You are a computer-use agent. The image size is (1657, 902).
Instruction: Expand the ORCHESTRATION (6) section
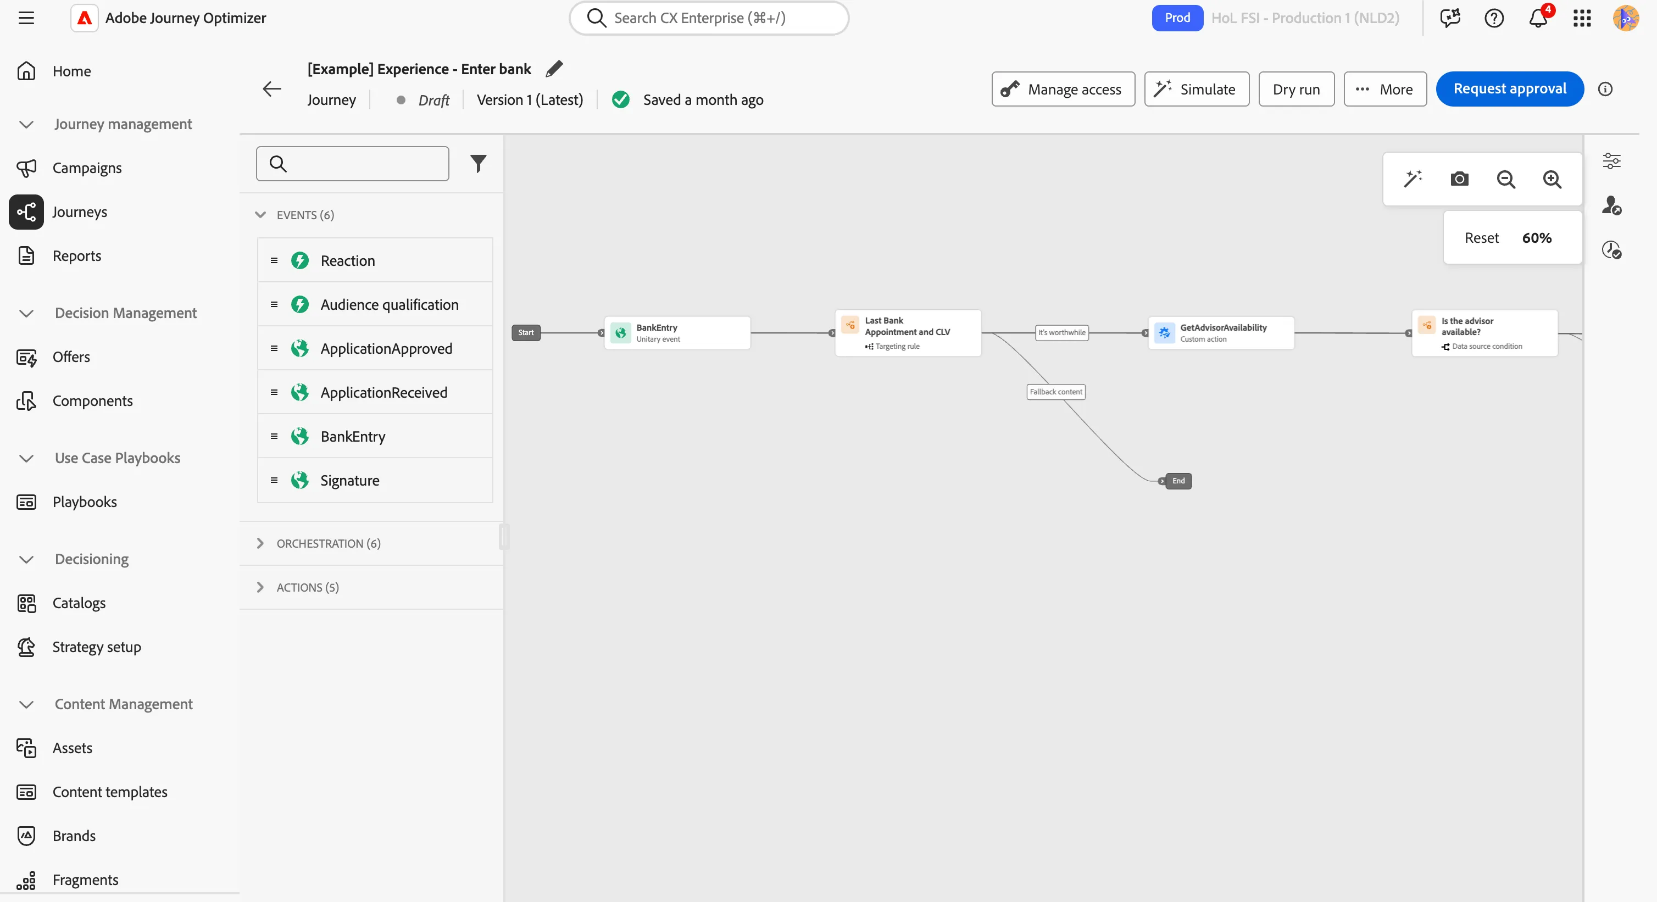[x=260, y=543]
